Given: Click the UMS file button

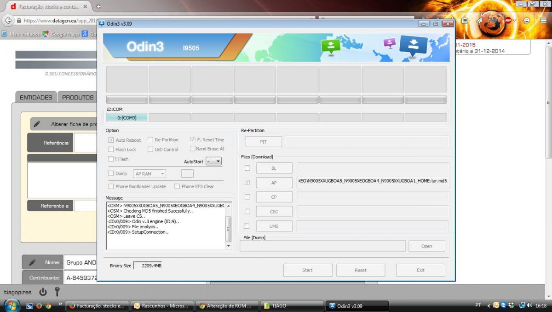Looking at the screenshot, I should (274, 226).
